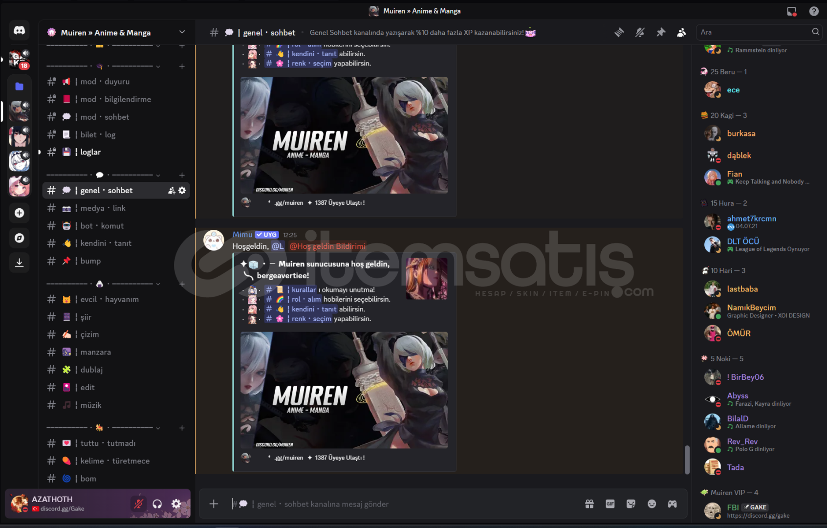Click search magnifier icon in Ara box
The width and height of the screenshot is (827, 528).
[x=815, y=32]
